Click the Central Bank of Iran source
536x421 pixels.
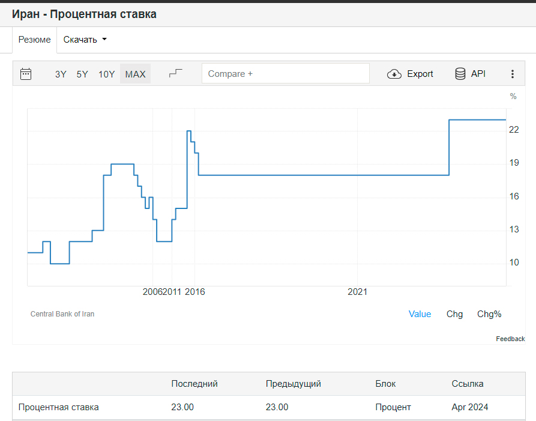click(x=62, y=314)
